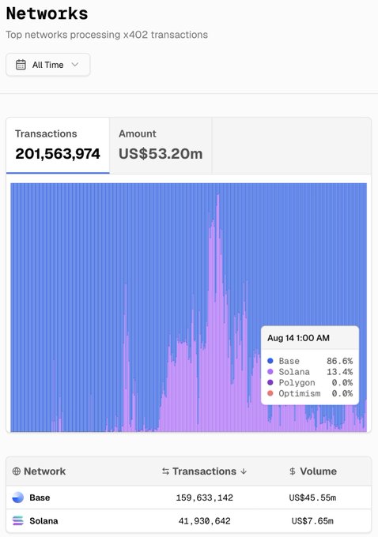This screenshot has height=537, width=378.
Task: Click the swap arrows icon before Transactions header
Action: (165, 471)
